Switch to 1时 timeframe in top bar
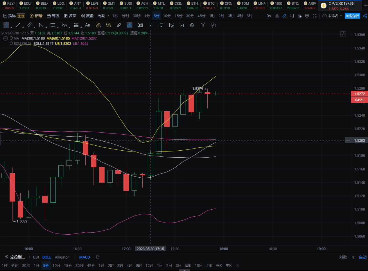This screenshot has height=271, width=368. click(212, 16)
